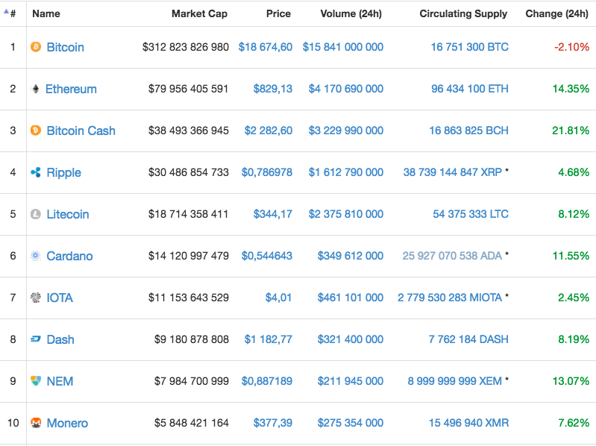Click the Litecoin gray logo icon
The image size is (596, 446).
pos(36,214)
